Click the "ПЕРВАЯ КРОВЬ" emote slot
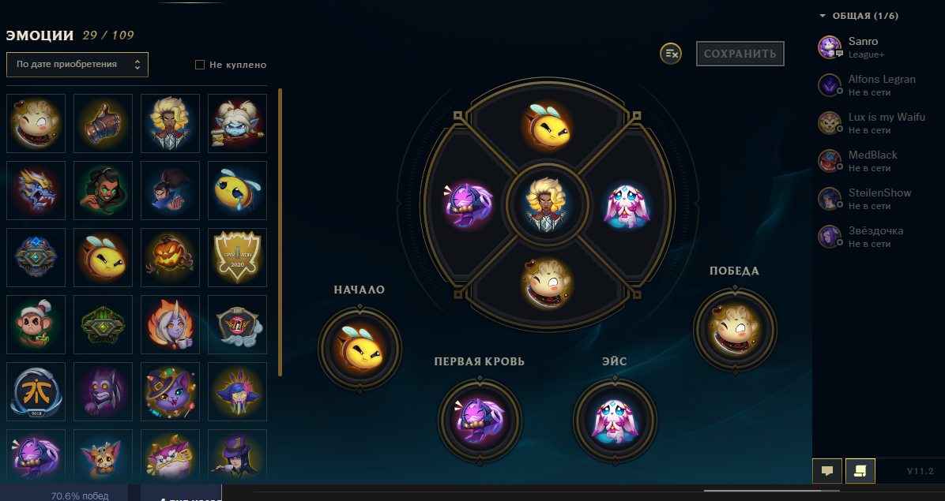The width and height of the screenshot is (945, 501). pyautogui.click(x=480, y=421)
